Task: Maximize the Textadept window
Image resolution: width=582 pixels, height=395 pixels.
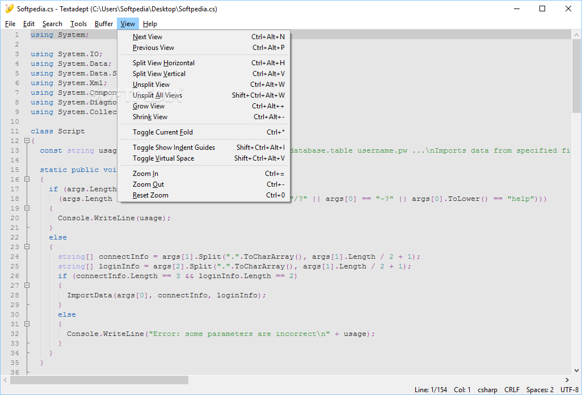Action: click(x=542, y=9)
